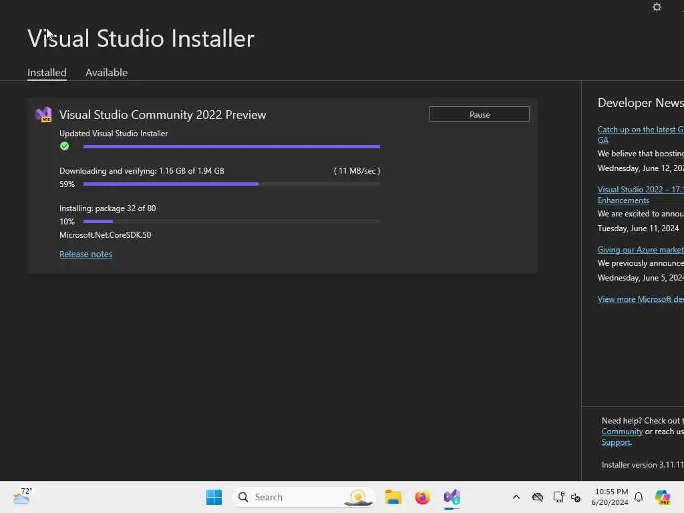Open the weather widget showing 72°

(22, 496)
